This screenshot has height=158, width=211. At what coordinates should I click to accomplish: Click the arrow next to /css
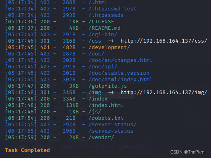coord(111,41)
